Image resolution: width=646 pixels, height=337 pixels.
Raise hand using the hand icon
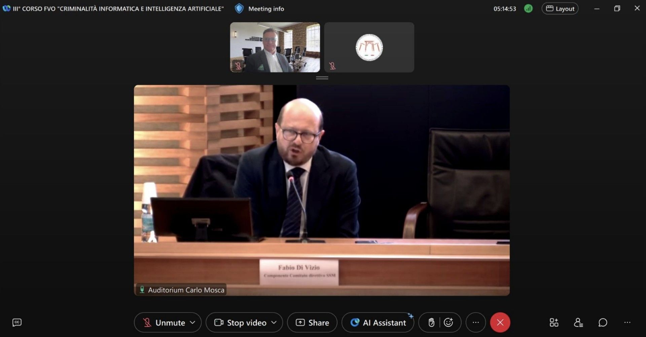tap(431, 323)
